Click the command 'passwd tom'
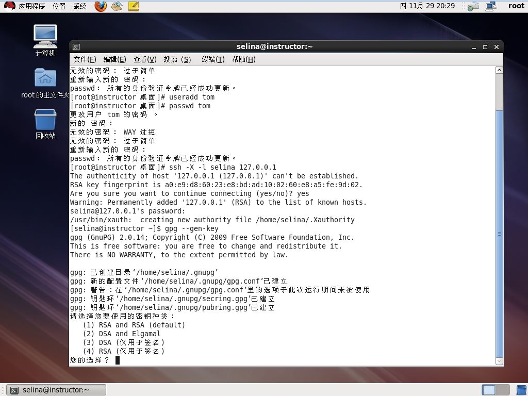Image resolution: width=528 pixels, height=396 pixels. 190,106
